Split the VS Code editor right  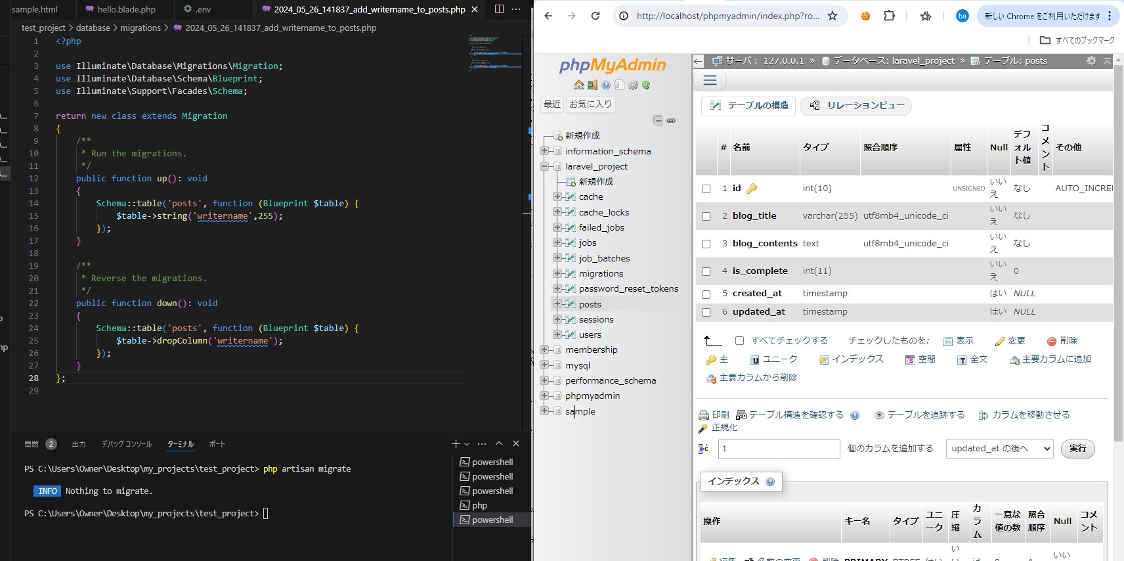(x=499, y=9)
